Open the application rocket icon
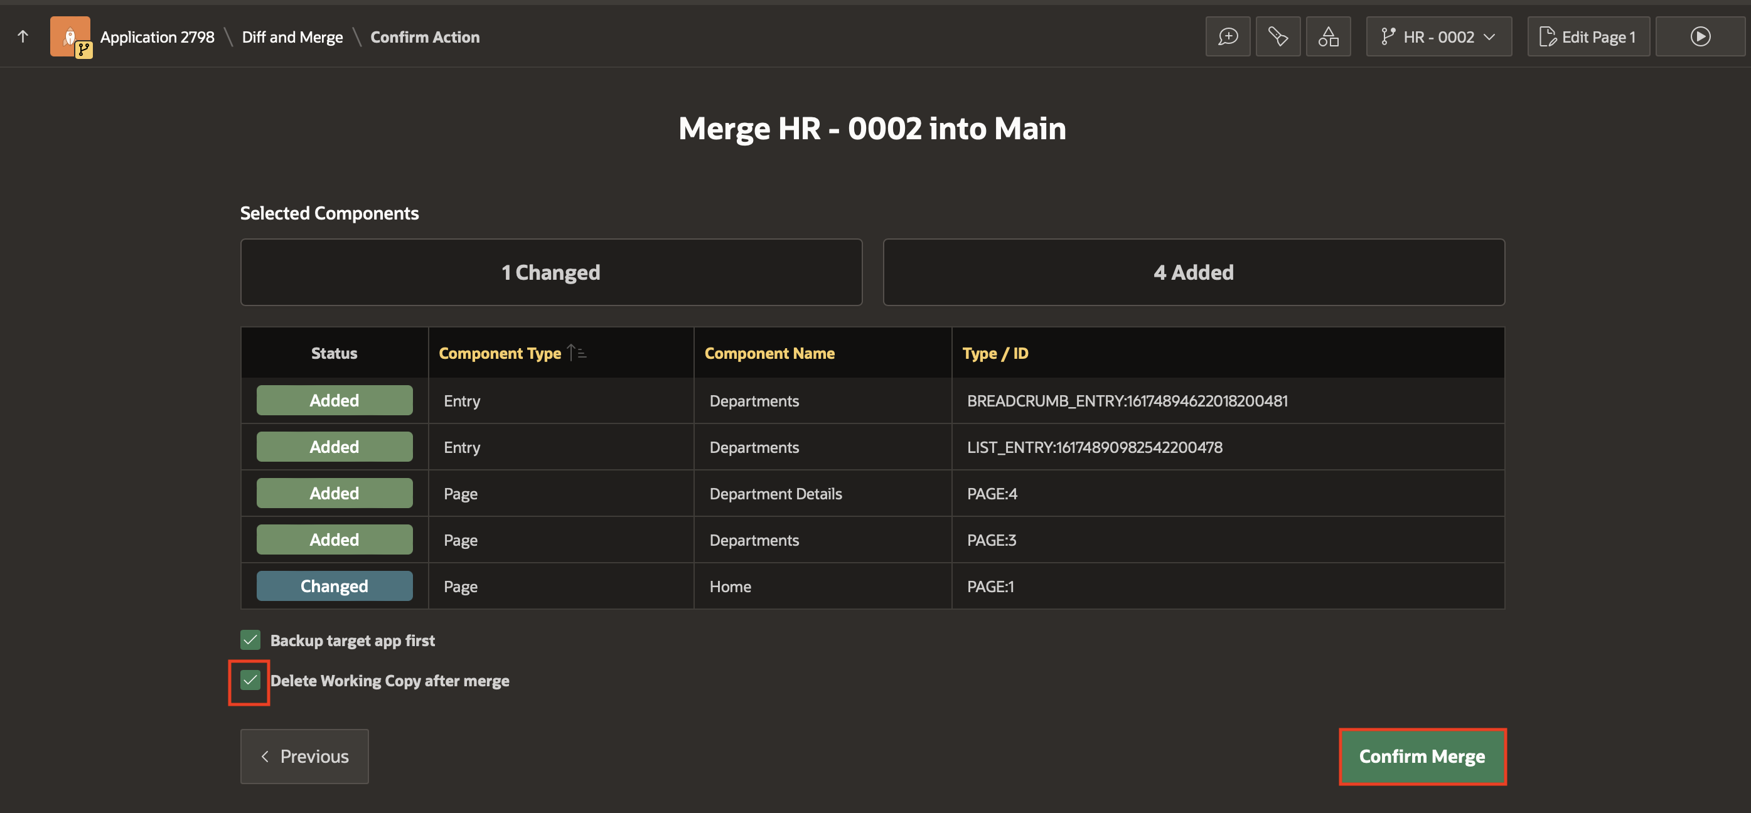Image resolution: width=1751 pixels, height=813 pixels. tap(70, 36)
